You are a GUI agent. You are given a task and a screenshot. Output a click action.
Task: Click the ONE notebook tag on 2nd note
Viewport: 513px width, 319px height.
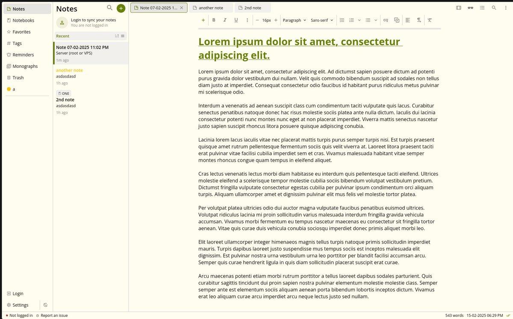coord(63,93)
